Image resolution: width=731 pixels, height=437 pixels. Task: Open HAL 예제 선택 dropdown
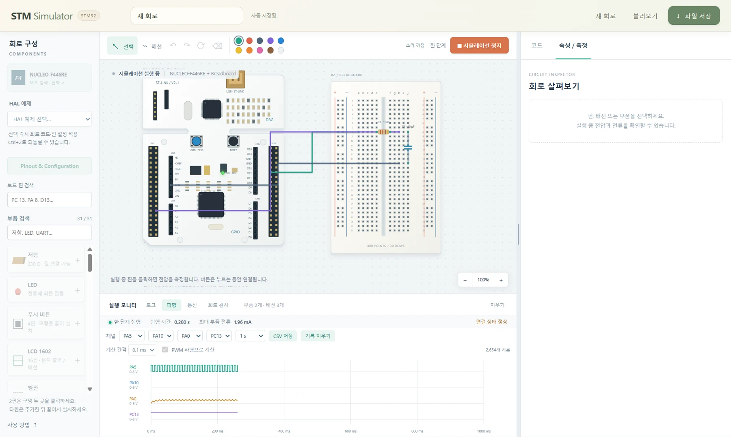pyautogui.click(x=50, y=119)
